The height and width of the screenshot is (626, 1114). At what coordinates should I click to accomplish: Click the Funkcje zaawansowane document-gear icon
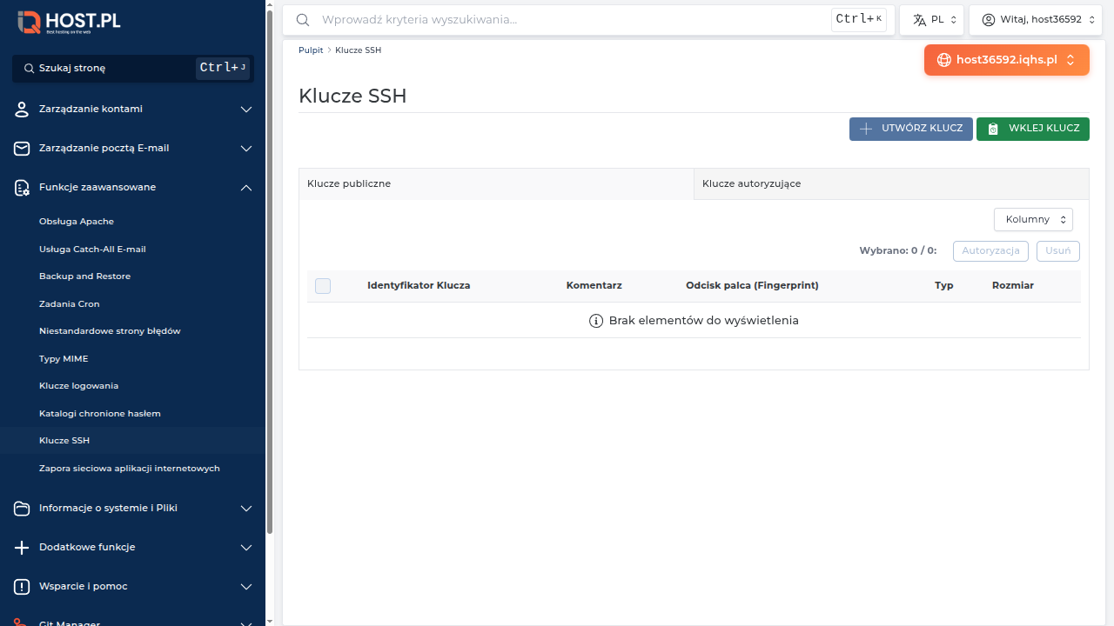(22, 188)
